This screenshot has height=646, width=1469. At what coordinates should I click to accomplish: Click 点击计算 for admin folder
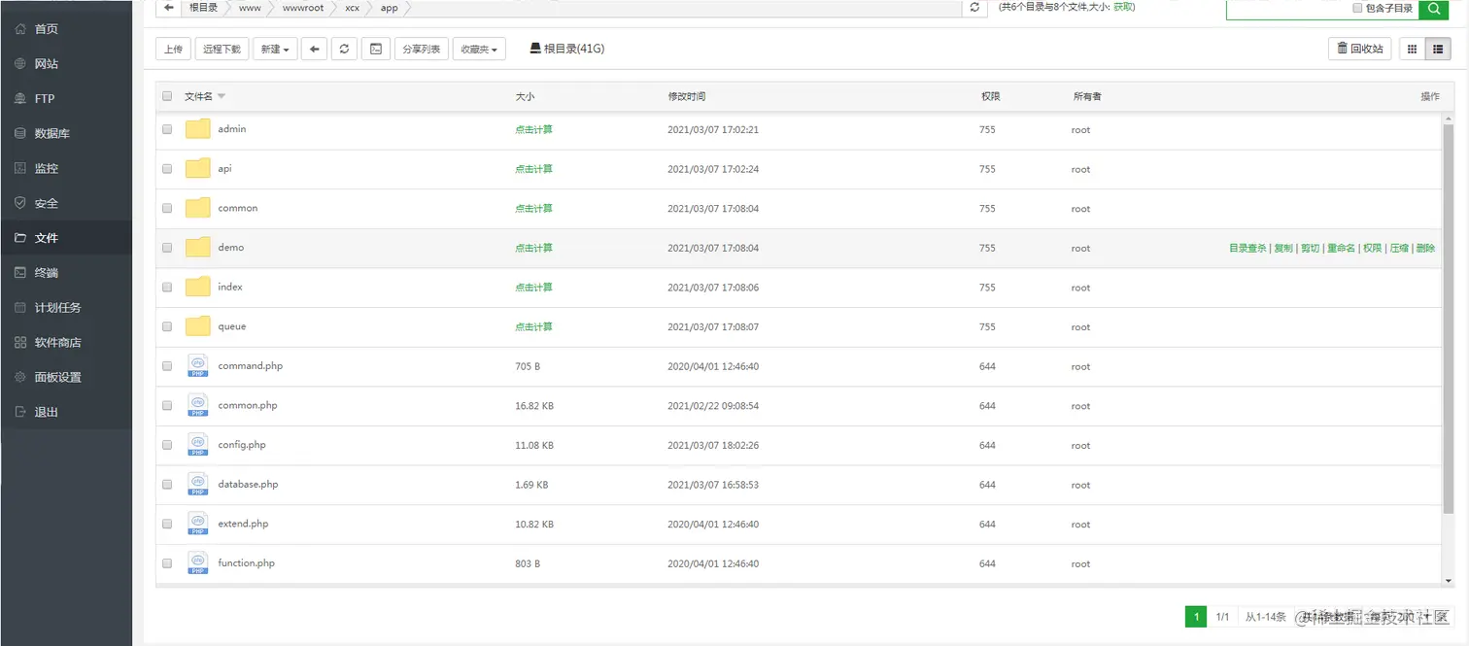tap(534, 129)
